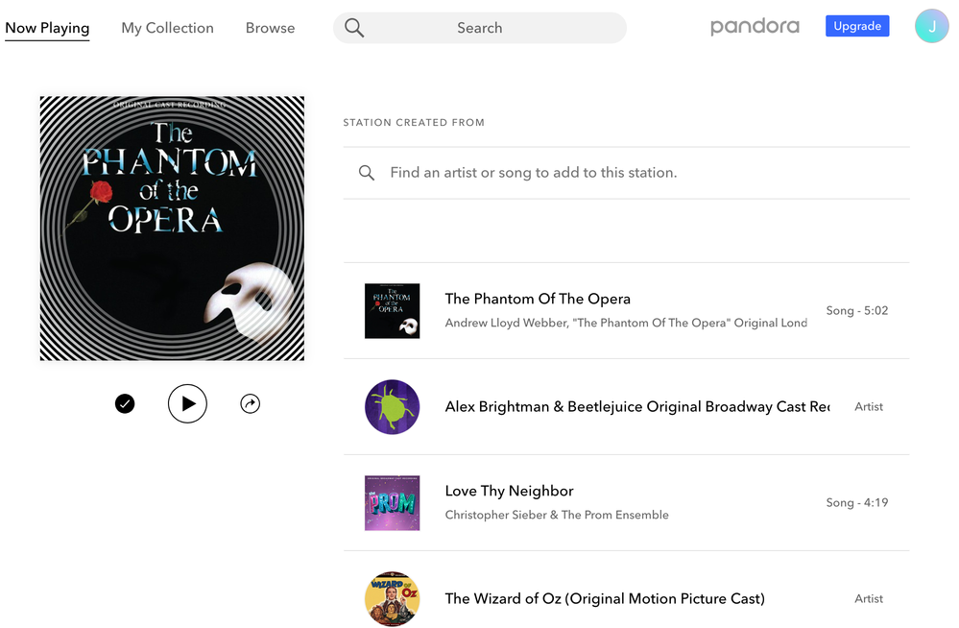This screenshot has width=959, height=628.
Task: Click the magnifier icon beside station seed field
Action: (x=367, y=173)
